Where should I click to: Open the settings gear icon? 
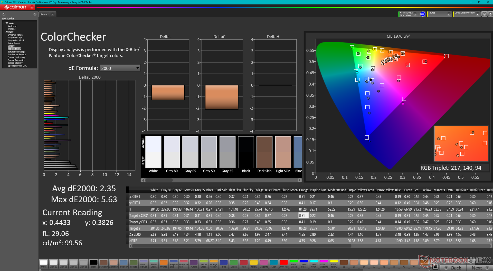485,14
